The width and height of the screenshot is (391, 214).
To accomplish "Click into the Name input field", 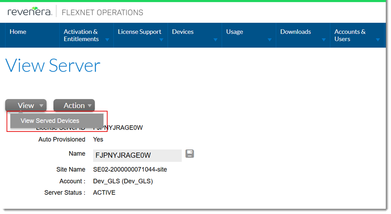I will (x=137, y=155).
